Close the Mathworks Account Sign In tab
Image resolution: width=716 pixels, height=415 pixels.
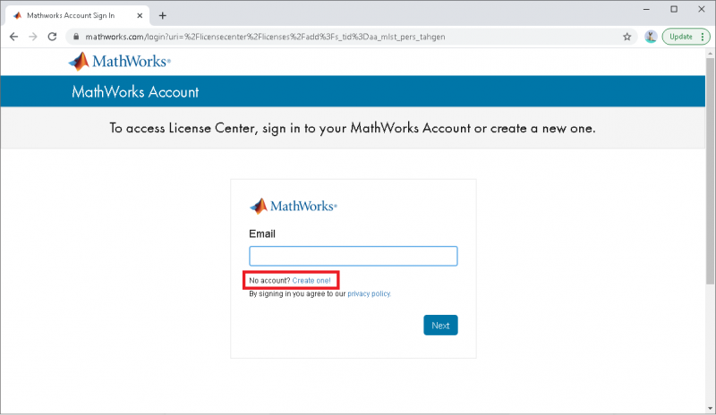[138, 15]
